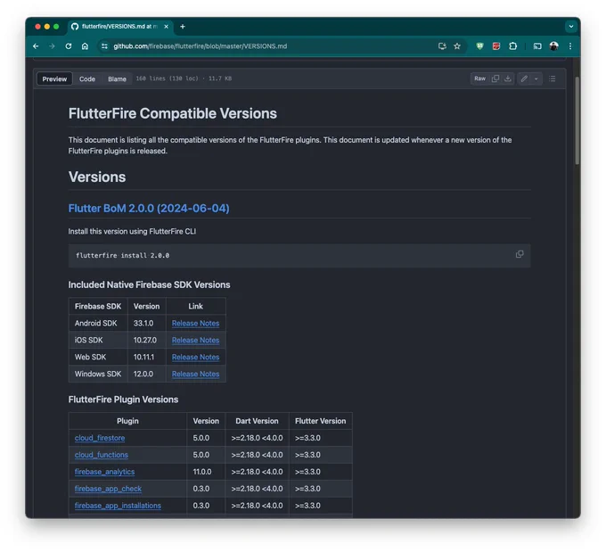Viewport: 606px width, 552px height.
Task: Click the Plugin column header
Action: 127,421
